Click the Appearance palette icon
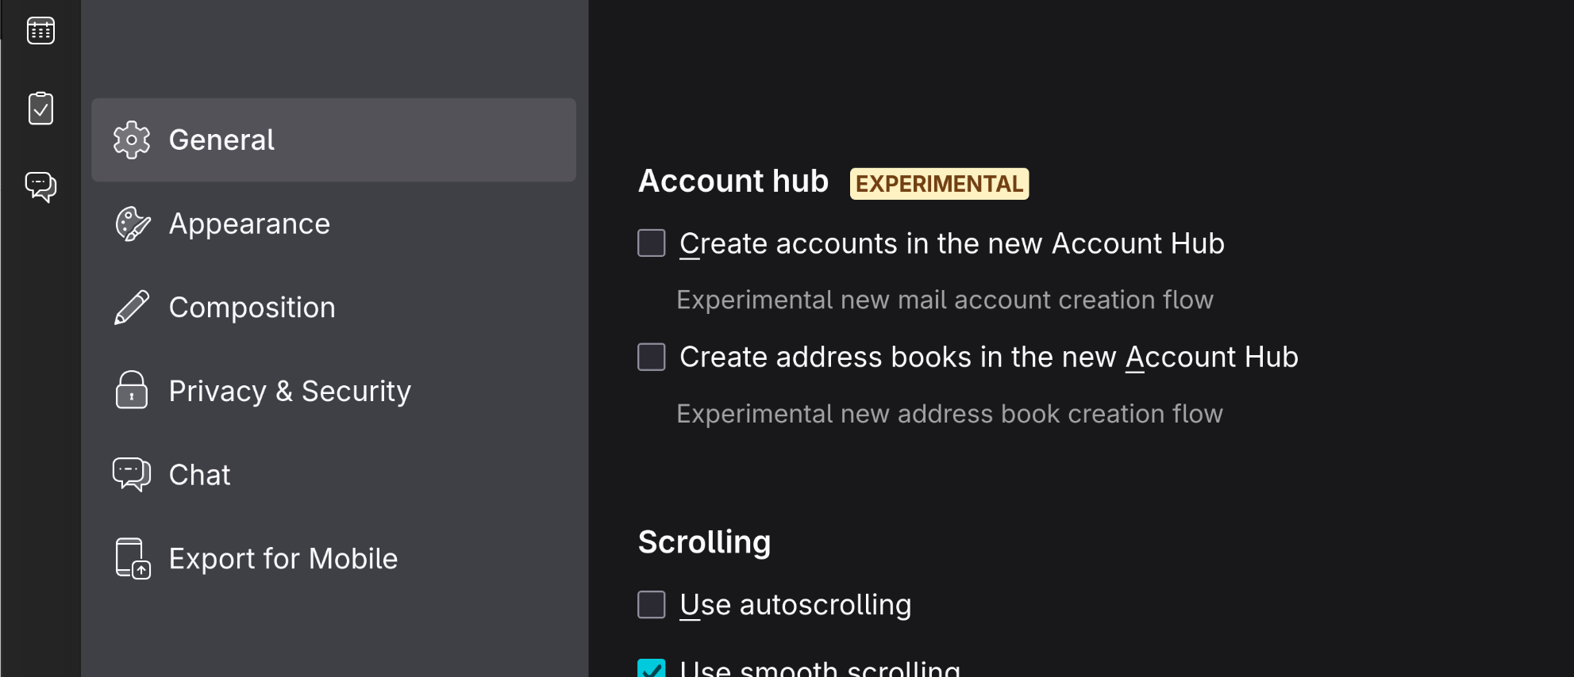Viewport: 1574px width, 677px height. click(132, 224)
